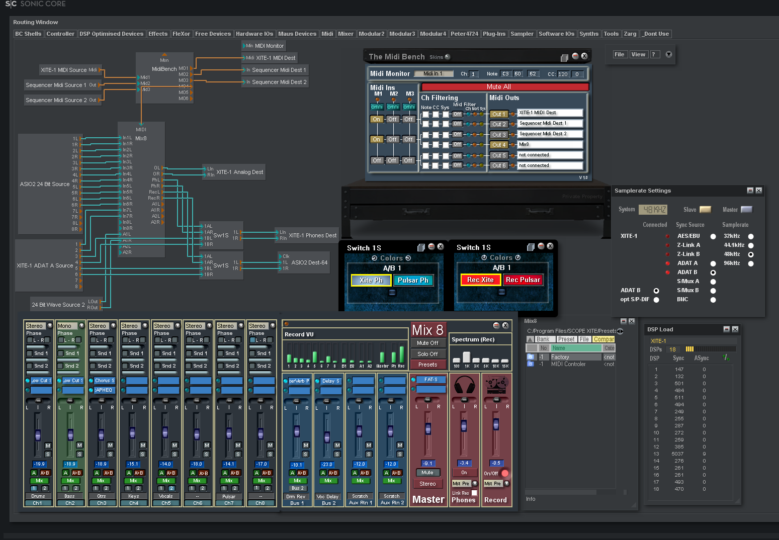Expand the arrow next to the help button

[669, 54]
